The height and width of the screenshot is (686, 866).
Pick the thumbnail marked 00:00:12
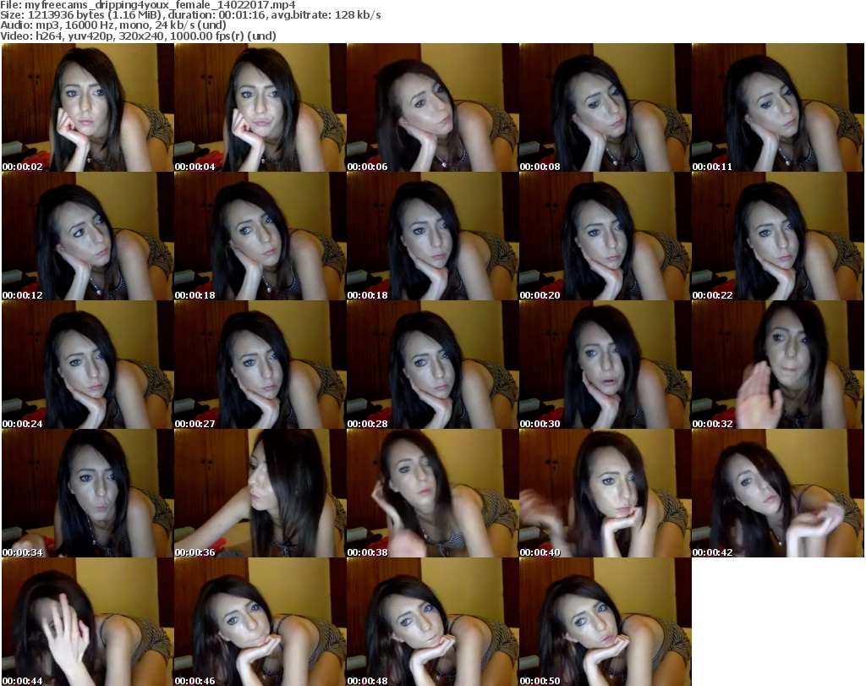[x=88, y=236]
